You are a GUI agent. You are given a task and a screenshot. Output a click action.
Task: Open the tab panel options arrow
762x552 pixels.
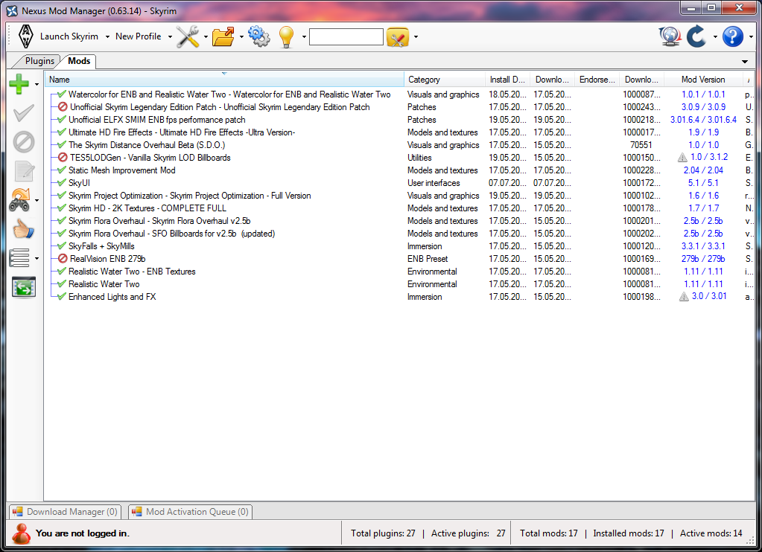coord(745,62)
